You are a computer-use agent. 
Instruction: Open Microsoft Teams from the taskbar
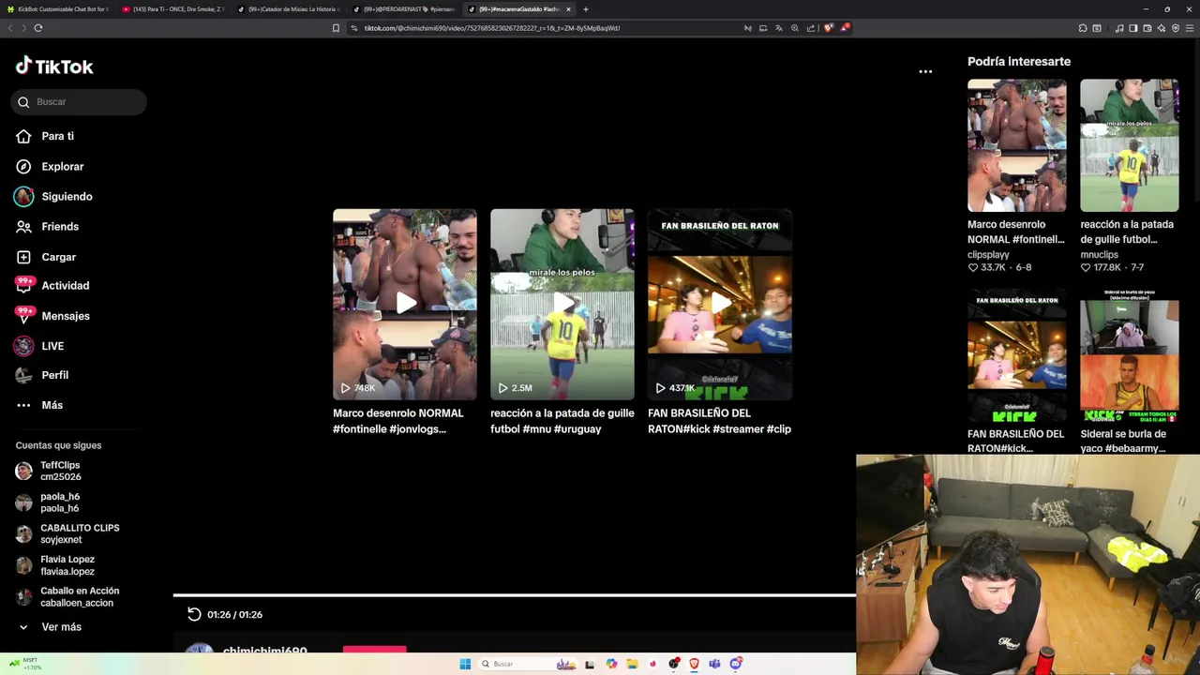click(x=714, y=664)
